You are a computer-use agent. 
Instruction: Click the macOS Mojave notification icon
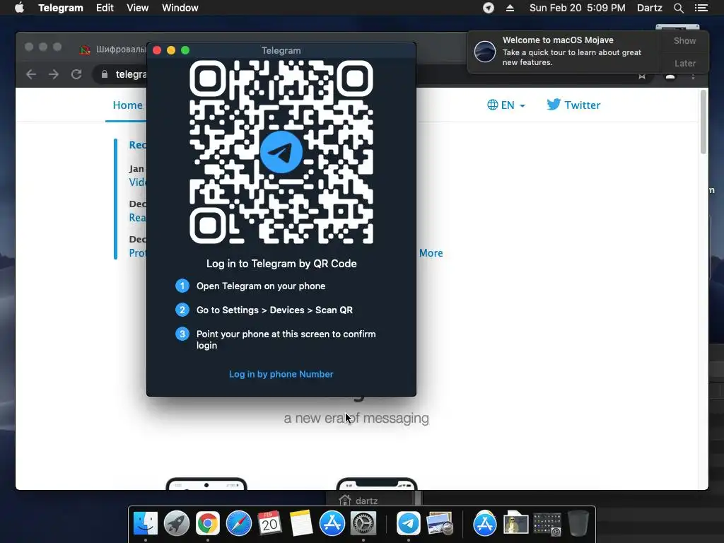pyautogui.click(x=485, y=51)
